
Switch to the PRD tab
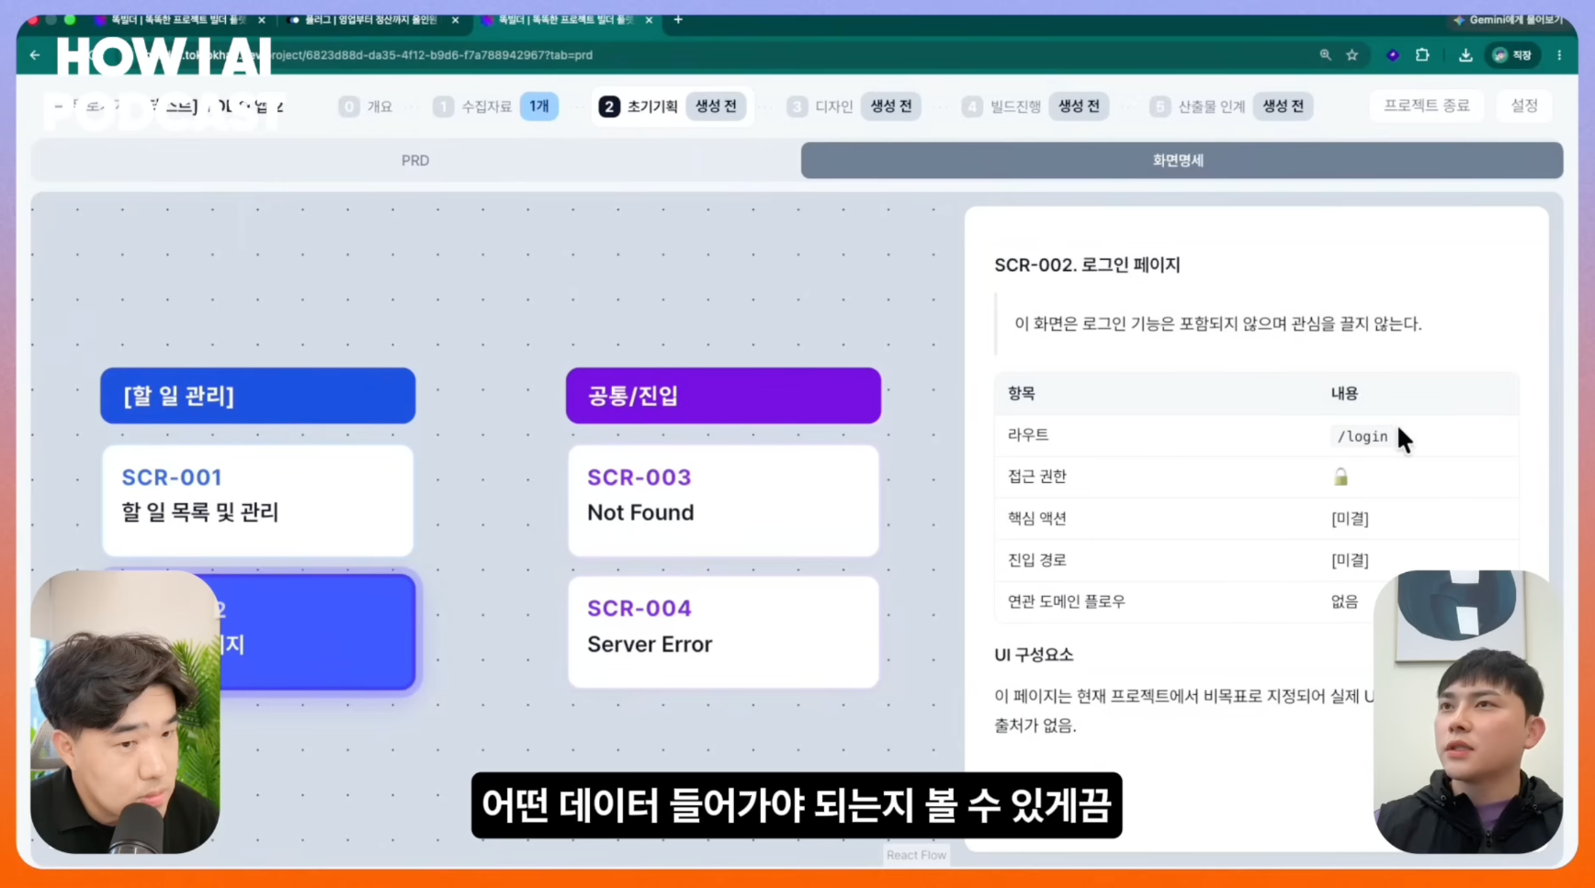pyautogui.click(x=415, y=161)
